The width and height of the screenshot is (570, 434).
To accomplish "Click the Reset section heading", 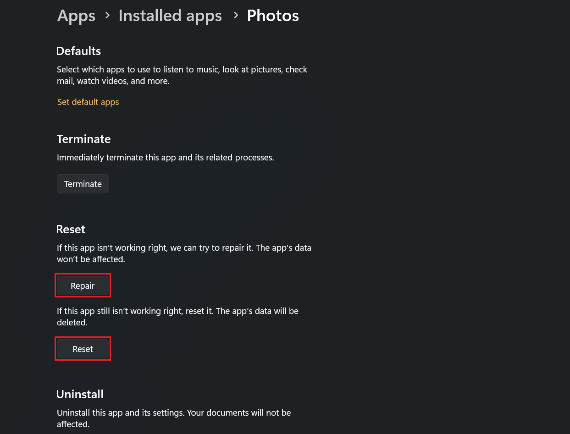I will pyautogui.click(x=71, y=229).
